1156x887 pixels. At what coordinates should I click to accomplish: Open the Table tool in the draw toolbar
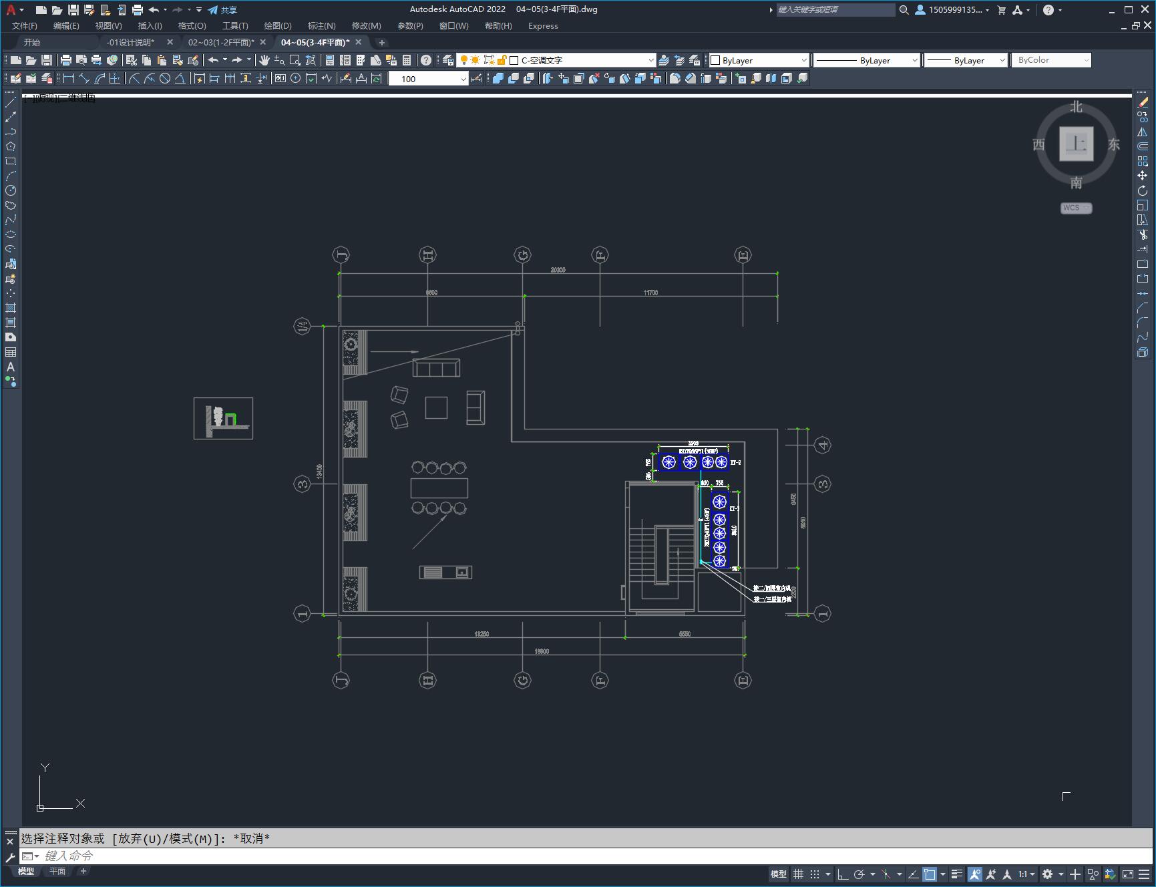tap(11, 352)
